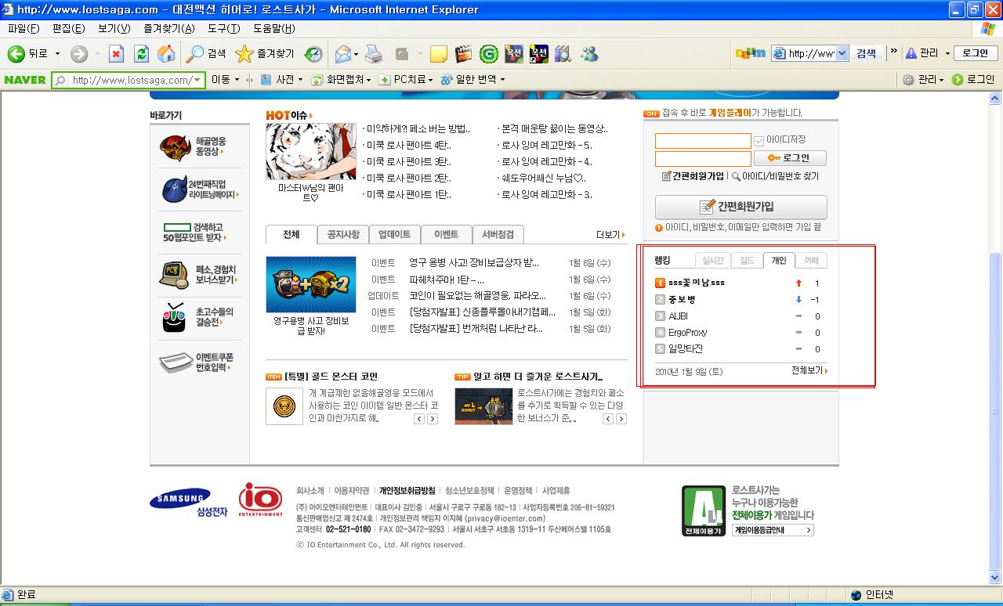The image size is (1003, 606).
Task: Stop page loading with the red X icon
Action: (x=116, y=53)
